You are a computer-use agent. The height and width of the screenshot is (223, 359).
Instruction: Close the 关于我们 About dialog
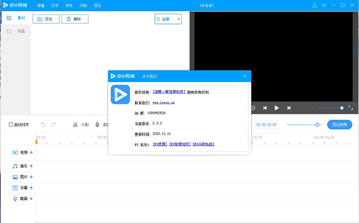coord(245,76)
